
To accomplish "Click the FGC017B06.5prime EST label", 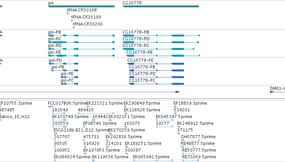I will click(67, 103).
